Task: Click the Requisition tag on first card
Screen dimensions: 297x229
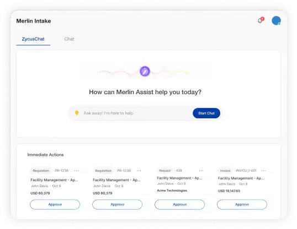Action: pyautogui.click(x=41, y=171)
